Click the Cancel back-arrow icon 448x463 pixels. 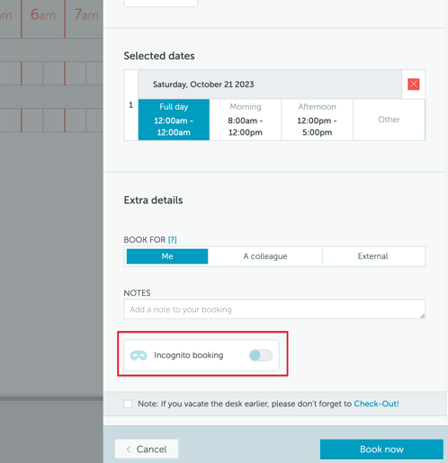129,450
